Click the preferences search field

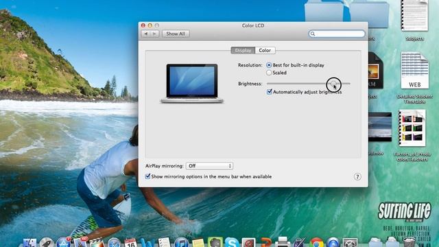[x=337, y=34]
